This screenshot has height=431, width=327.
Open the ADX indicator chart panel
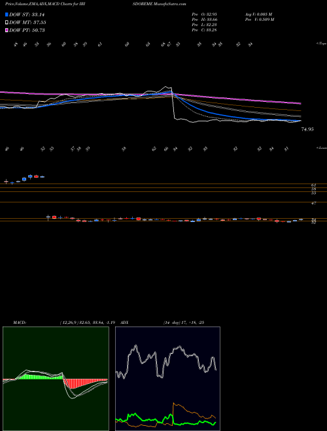(167, 379)
